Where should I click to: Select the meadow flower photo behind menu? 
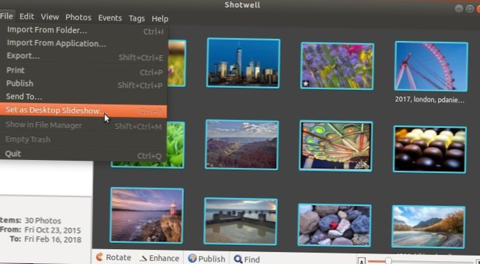coord(176,63)
